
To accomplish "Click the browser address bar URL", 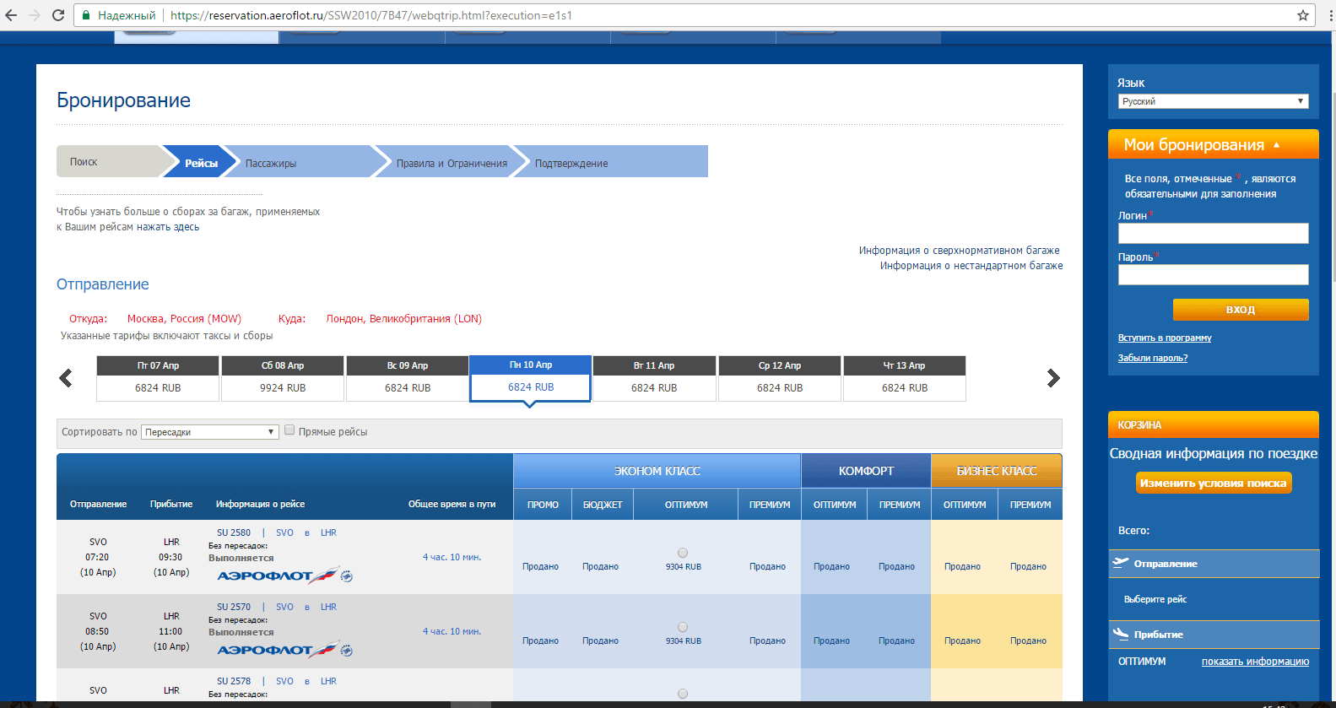I will tap(371, 15).
